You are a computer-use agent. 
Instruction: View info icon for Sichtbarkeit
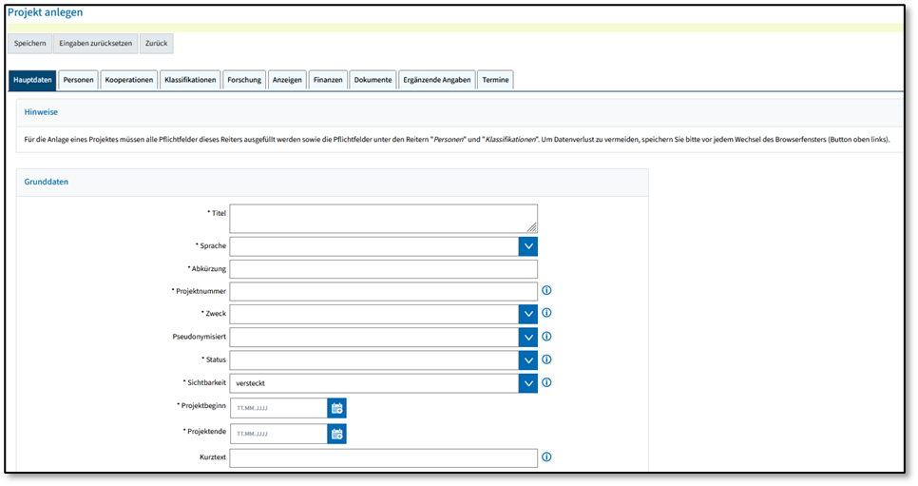coord(546,382)
